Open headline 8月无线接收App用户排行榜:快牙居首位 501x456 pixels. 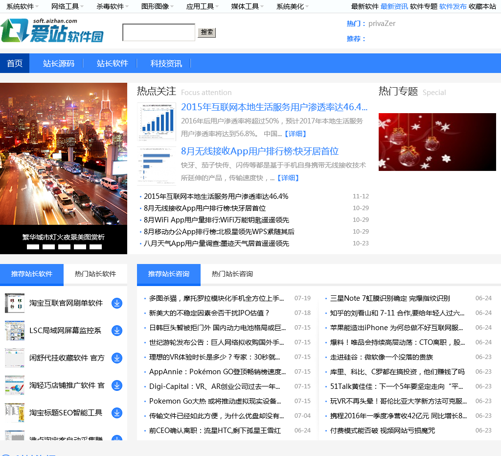[x=260, y=151]
